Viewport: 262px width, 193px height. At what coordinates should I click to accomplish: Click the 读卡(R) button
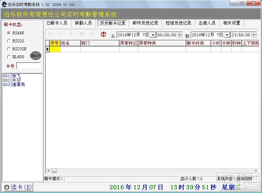18,187
